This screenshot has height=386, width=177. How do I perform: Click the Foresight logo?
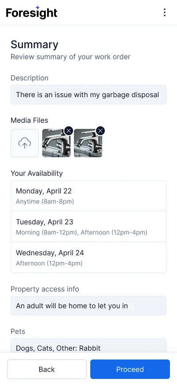(31, 12)
